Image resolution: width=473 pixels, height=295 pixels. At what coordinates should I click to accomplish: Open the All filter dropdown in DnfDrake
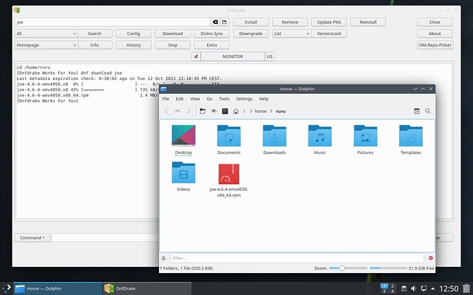pos(47,34)
